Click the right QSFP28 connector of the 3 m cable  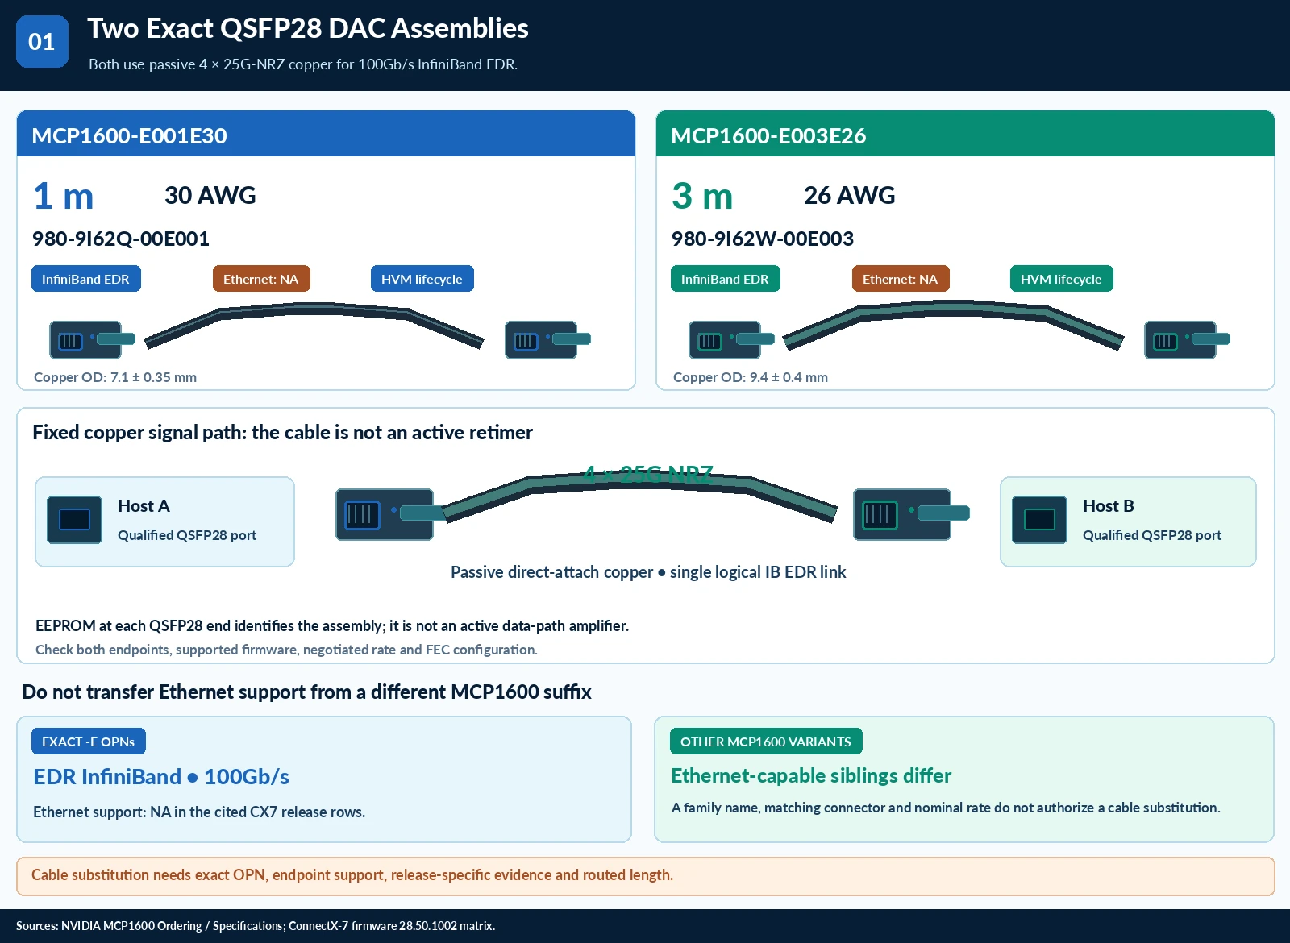click(1188, 339)
